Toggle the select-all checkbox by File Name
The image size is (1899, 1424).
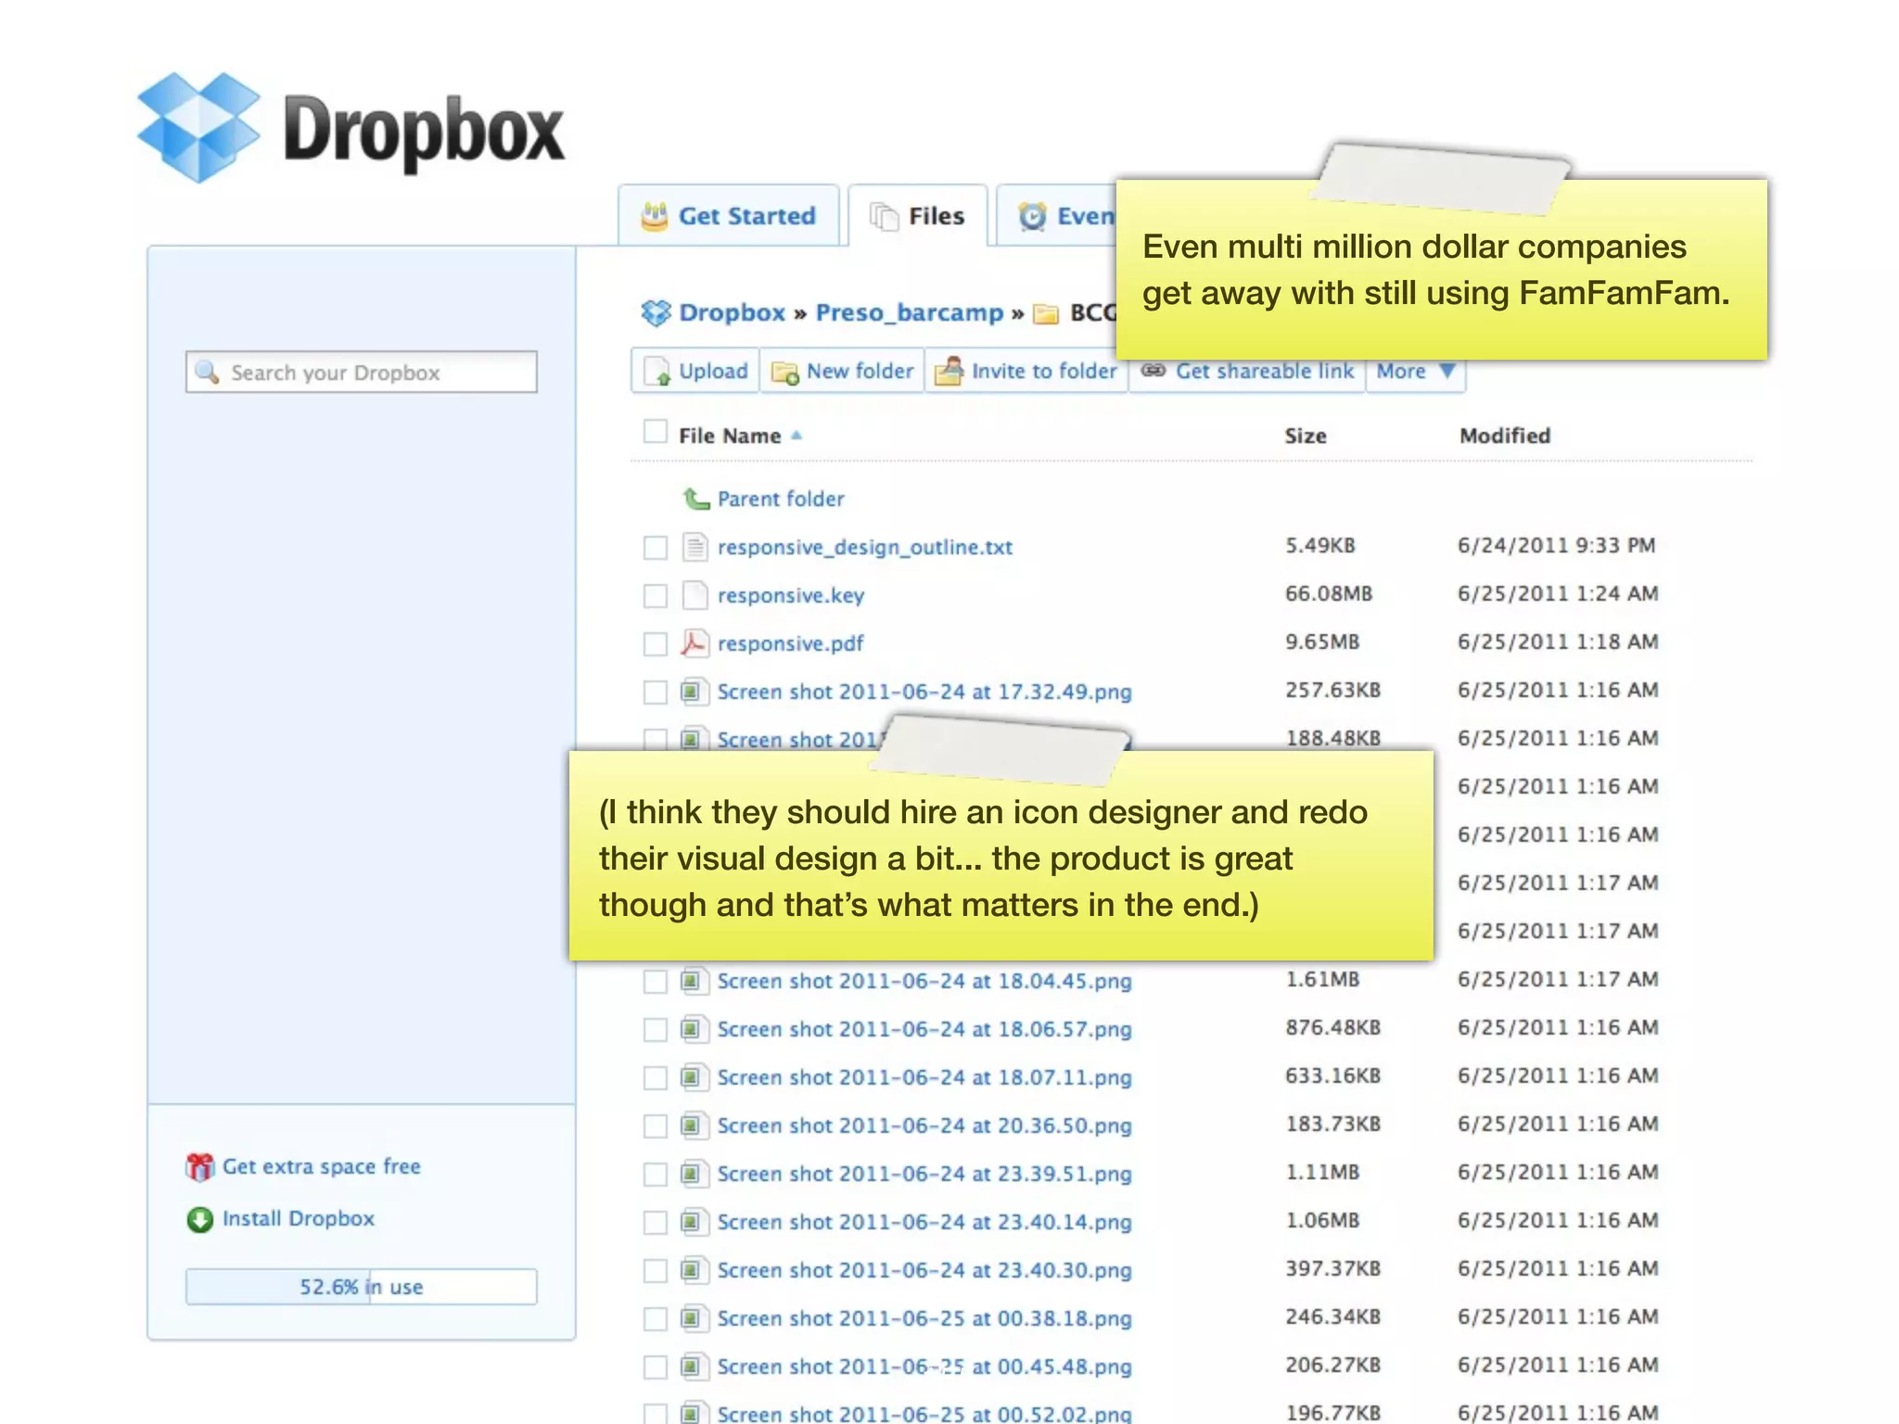[656, 432]
